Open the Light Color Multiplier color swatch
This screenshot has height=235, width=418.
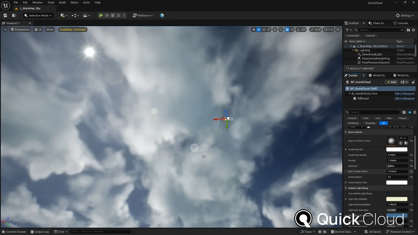pos(396,199)
